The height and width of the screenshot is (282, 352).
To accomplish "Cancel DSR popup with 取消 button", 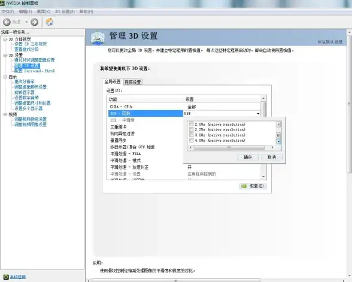I will (272, 157).
